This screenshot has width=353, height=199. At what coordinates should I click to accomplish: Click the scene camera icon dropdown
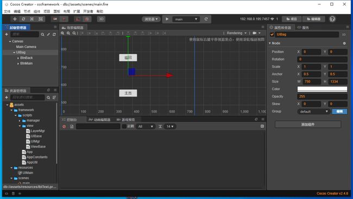pos(256,33)
